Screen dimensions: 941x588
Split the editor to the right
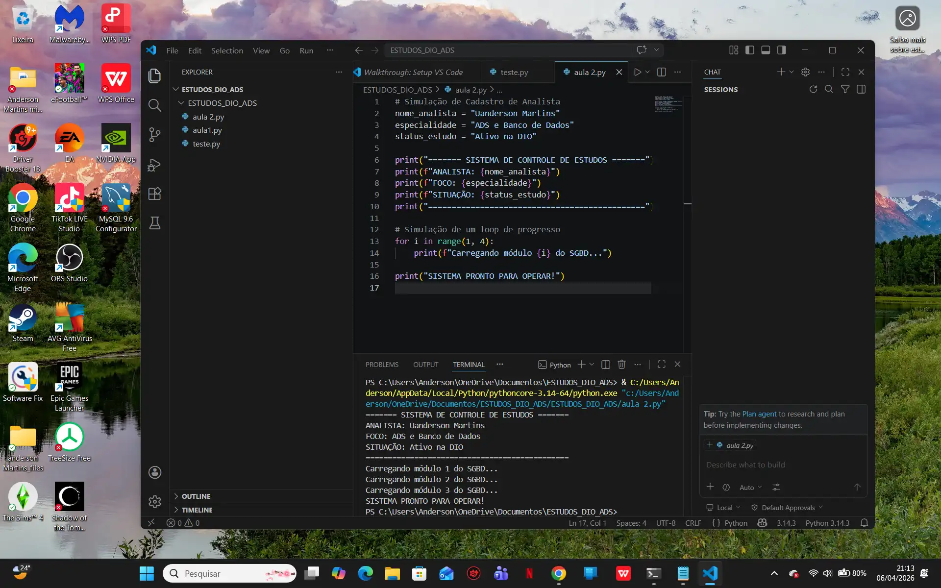661,72
